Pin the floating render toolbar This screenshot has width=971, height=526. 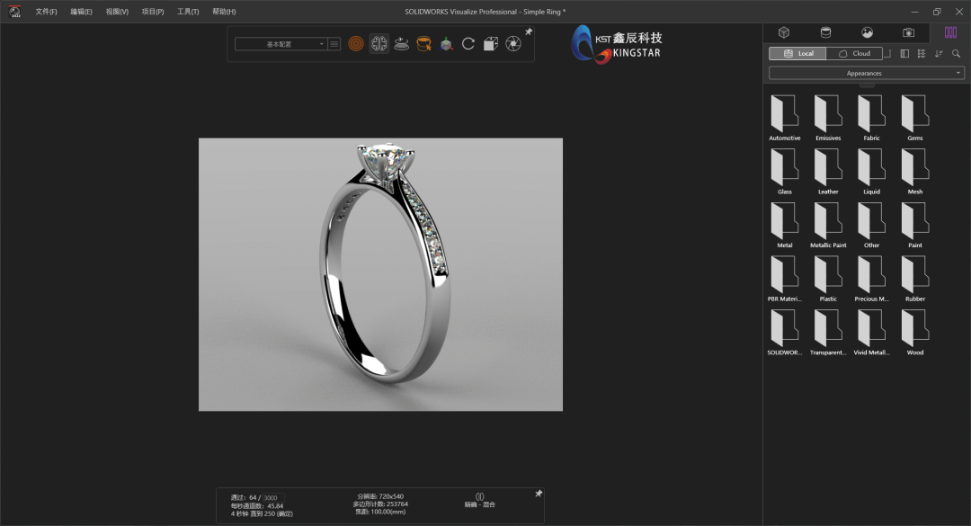(529, 31)
